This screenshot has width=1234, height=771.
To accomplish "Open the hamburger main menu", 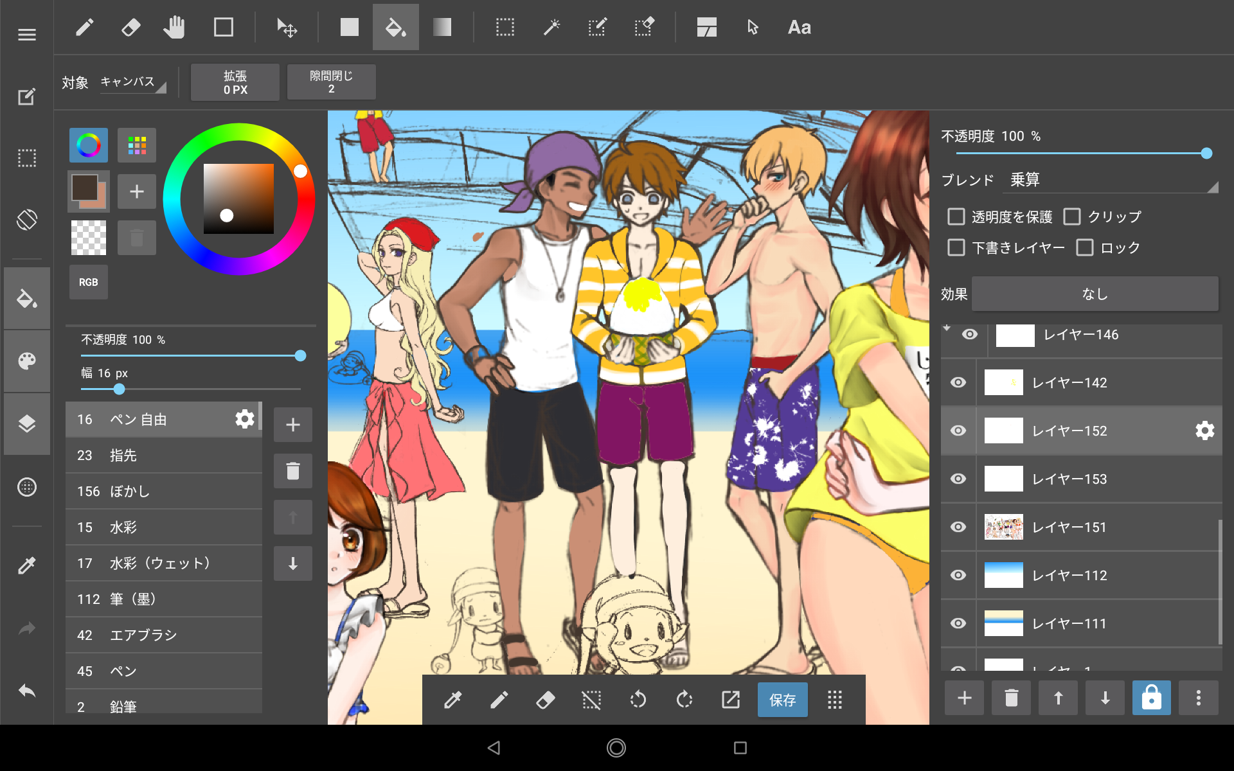I will (x=27, y=35).
